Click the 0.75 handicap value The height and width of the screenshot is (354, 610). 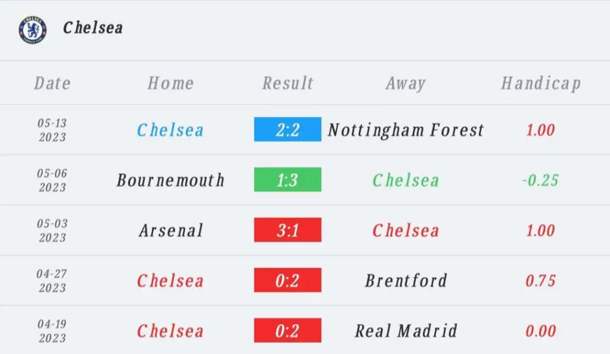click(540, 281)
